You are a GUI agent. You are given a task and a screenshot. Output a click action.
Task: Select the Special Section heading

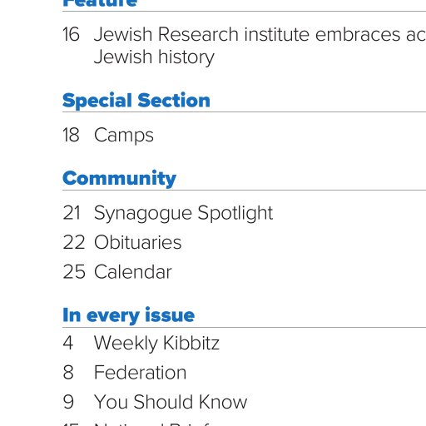coord(136,101)
